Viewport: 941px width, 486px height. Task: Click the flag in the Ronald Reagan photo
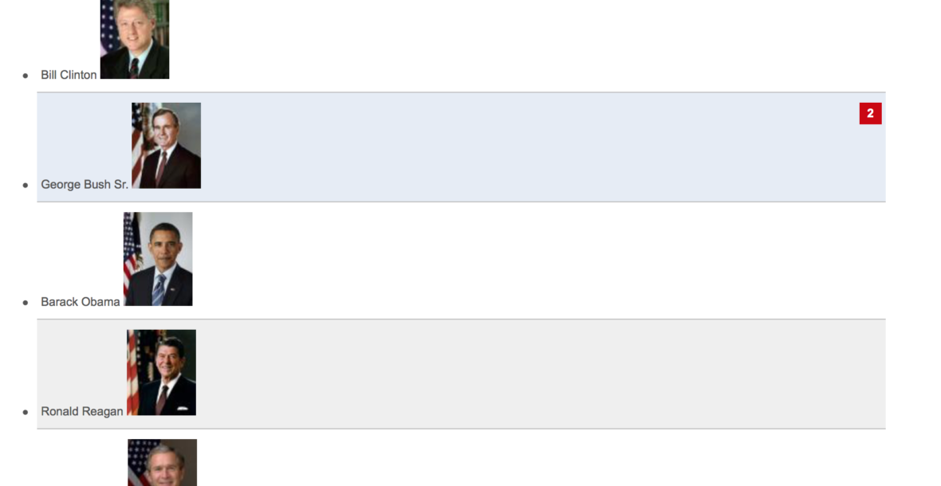tap(133, 374)
